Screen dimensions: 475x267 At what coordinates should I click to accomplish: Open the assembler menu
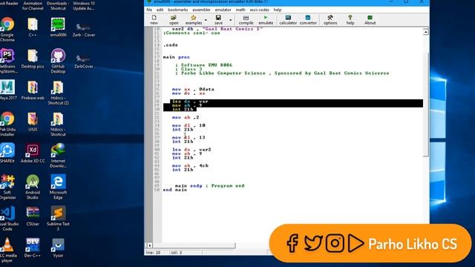point(201,10)
